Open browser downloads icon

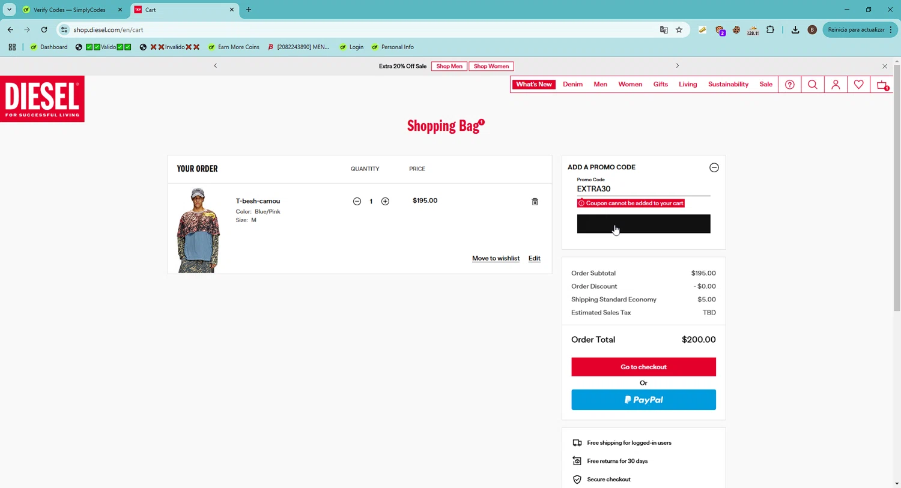click(x=795, y=29)
